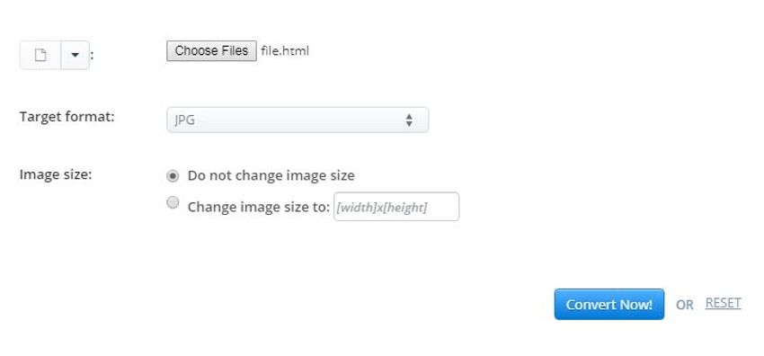Image resolution: width=764 pixels, height=356 pixels.
Task: Click the Choose Files button
Action: coord(211,50)
